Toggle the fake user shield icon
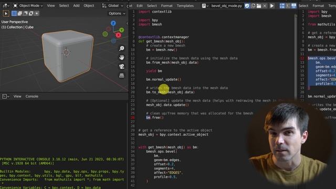The image size is (336, 189). (247, 6)
